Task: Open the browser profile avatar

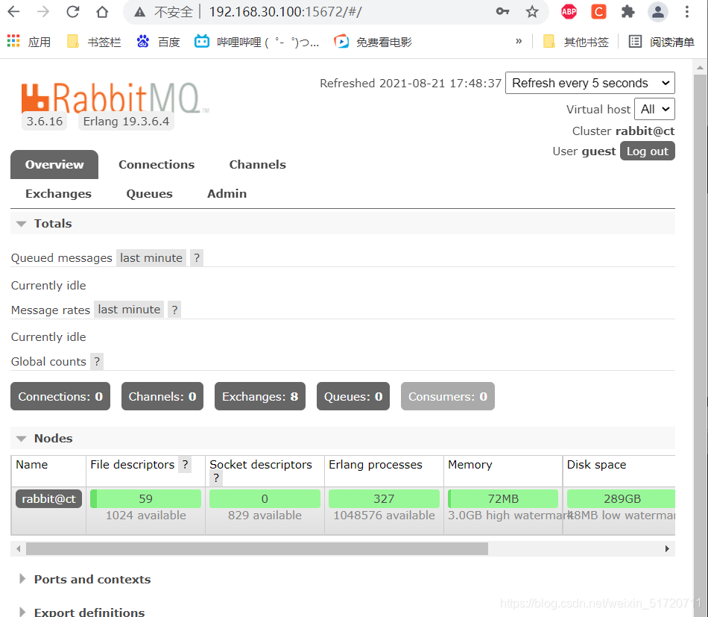Action: click(x=658, y=12)
